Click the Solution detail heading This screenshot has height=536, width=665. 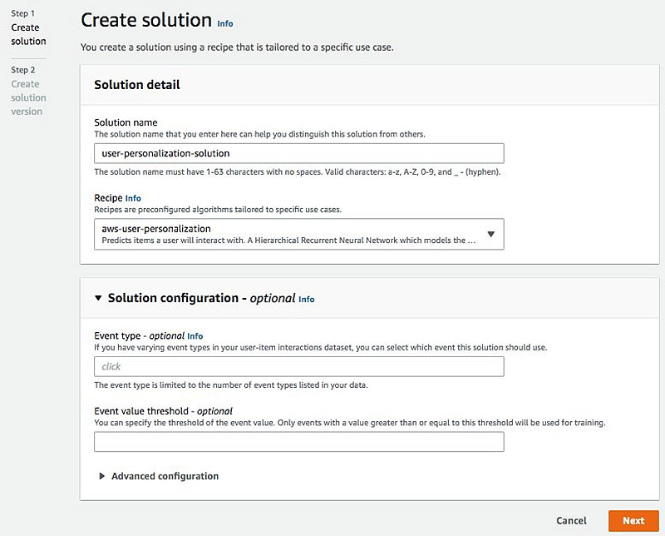point(137,85)
